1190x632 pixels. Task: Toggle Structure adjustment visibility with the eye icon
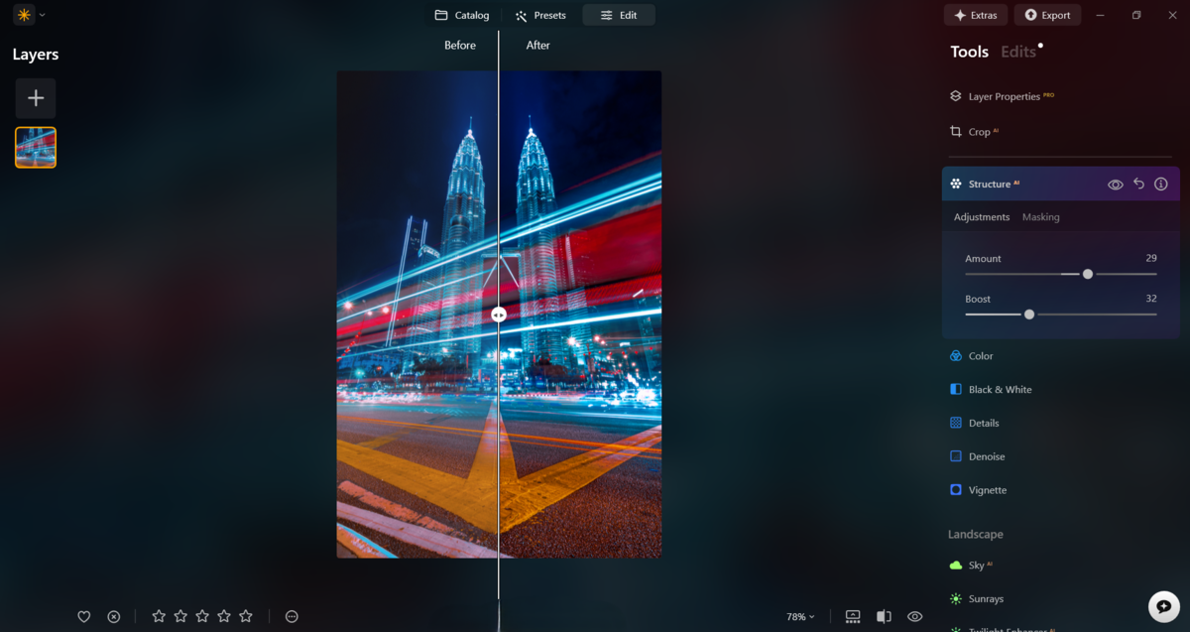point(1114,184)
